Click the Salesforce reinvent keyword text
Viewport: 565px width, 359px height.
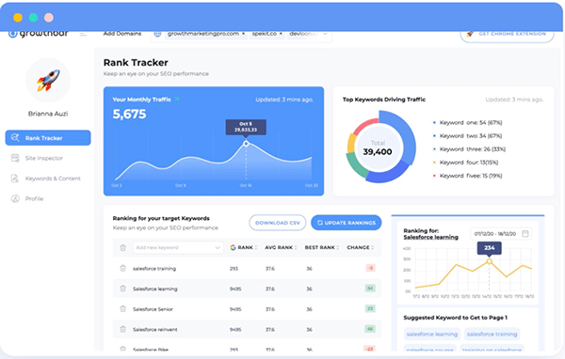click(155, 330)
